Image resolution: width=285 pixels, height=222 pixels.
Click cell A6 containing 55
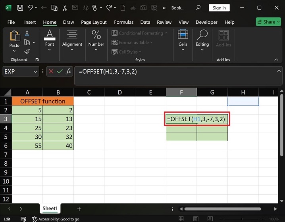tap(27, 145)
